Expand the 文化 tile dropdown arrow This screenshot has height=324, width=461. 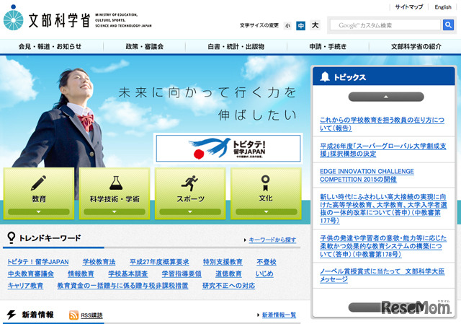(266, 211)
